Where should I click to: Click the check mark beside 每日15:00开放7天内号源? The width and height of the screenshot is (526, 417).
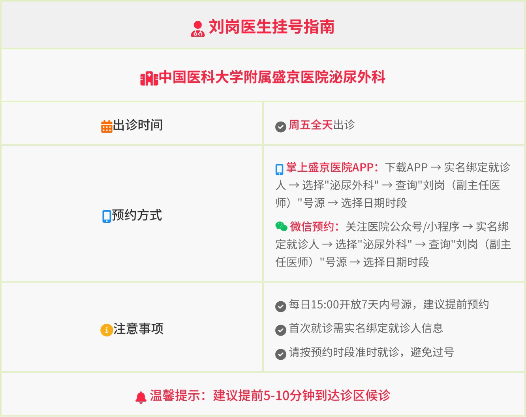(281, 306)
